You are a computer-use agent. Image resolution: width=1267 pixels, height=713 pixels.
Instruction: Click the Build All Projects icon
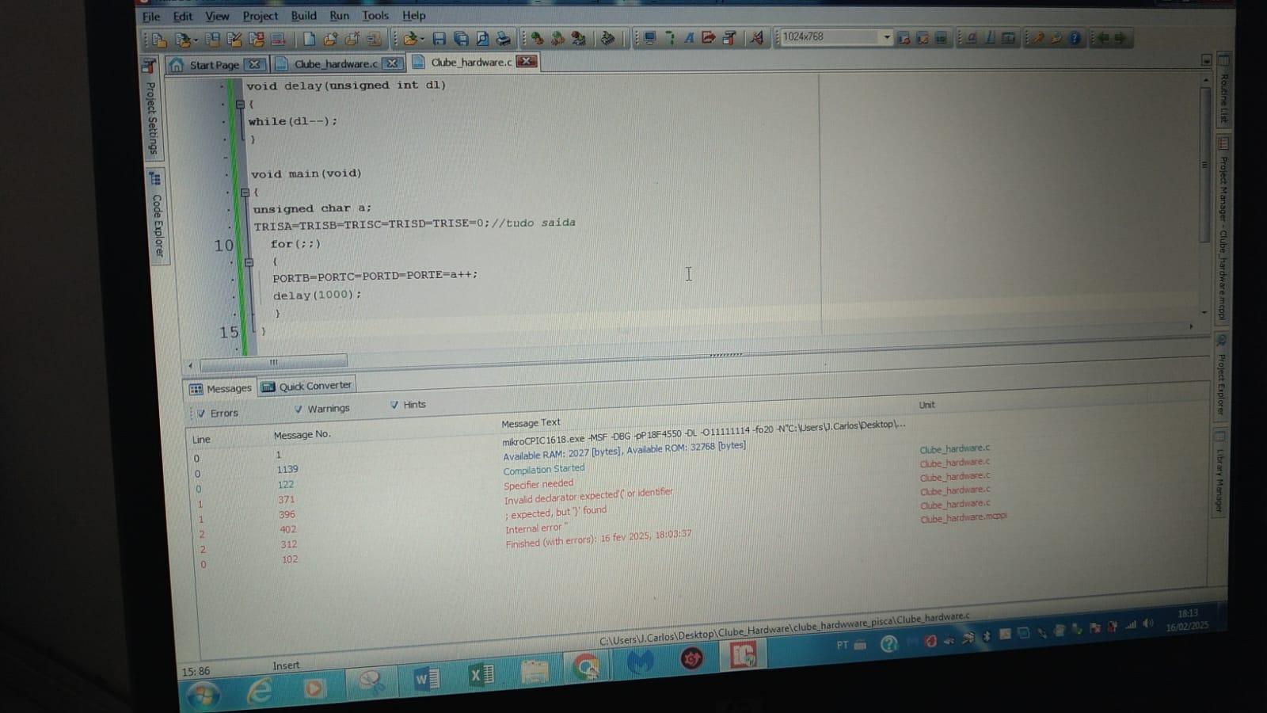pyautogui.click(x=557, y=38)
